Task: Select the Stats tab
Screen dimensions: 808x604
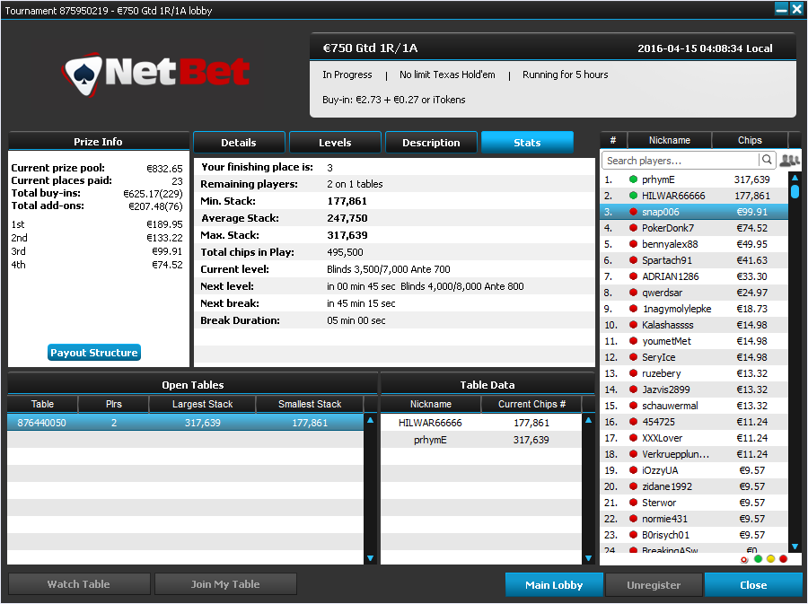Action: [x=527, y=143]
